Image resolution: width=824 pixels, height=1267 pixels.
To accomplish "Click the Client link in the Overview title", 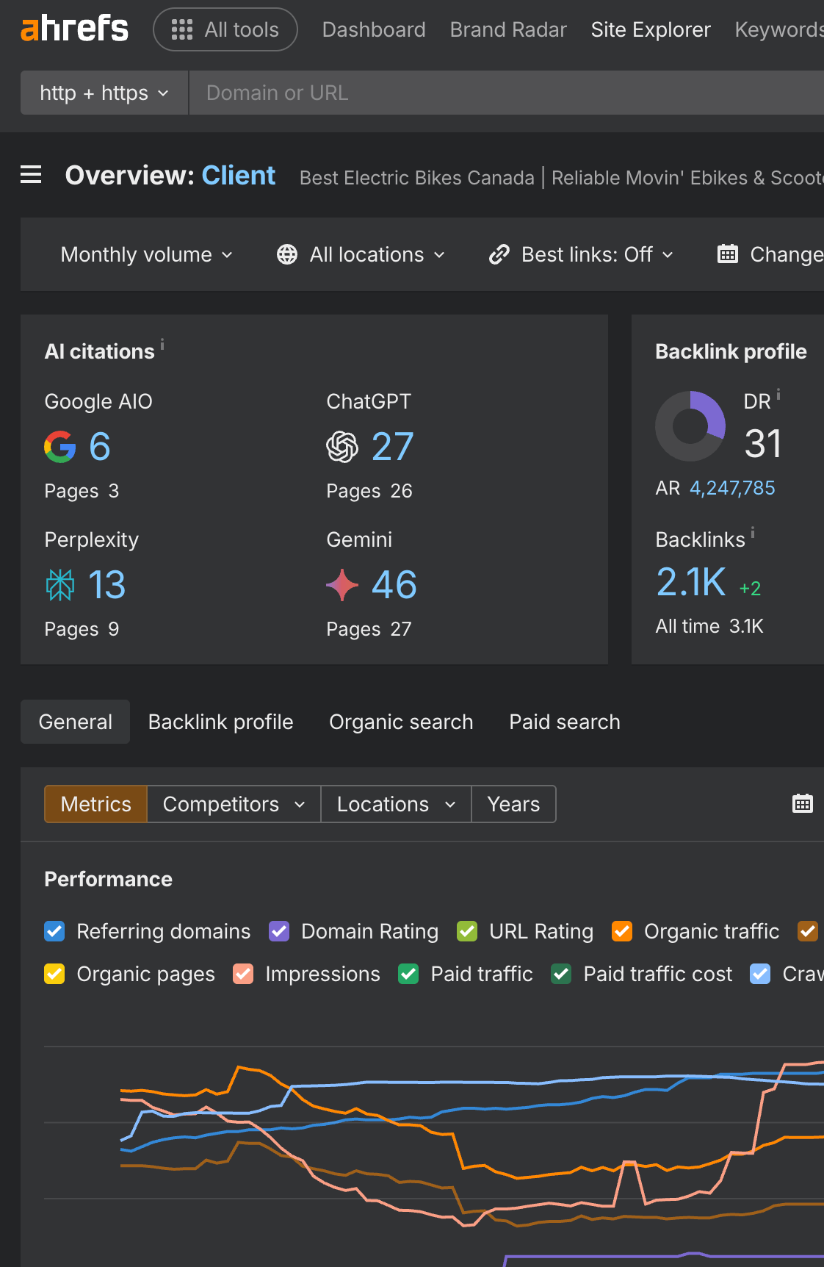I will pyautogui.click(x=238, y=175).
